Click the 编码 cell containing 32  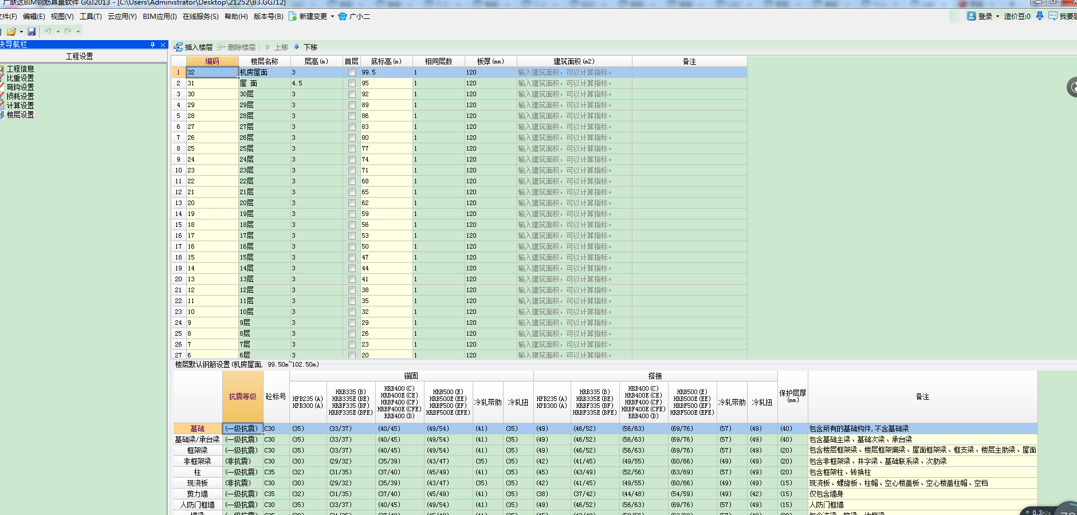click(212, 72)
